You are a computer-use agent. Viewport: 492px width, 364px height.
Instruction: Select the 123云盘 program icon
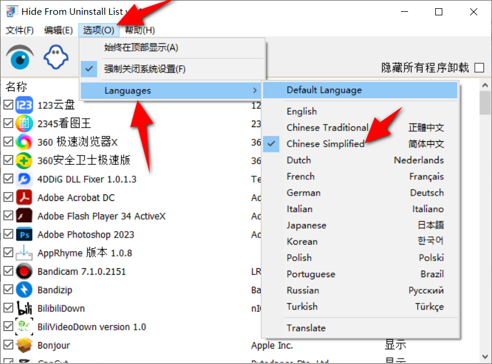click(x=24, y=105)
